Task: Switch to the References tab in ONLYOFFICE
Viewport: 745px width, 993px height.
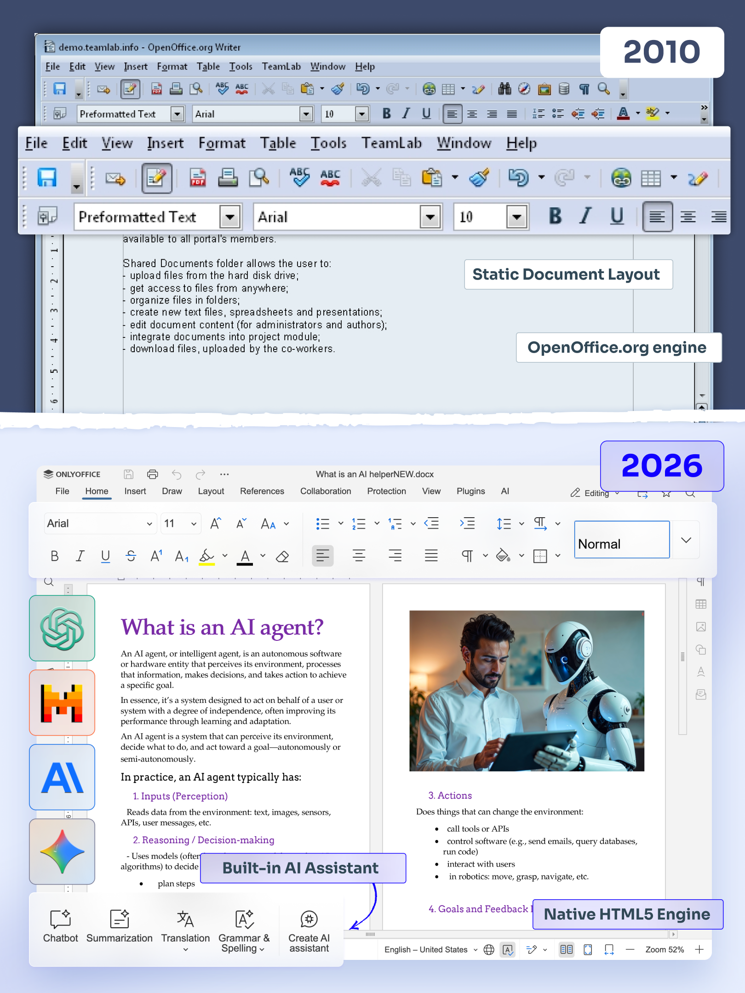Action: coord(262,491)
